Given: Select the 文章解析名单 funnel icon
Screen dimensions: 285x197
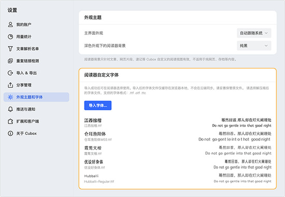Looking at the screenshot, I should coord(10,49).
